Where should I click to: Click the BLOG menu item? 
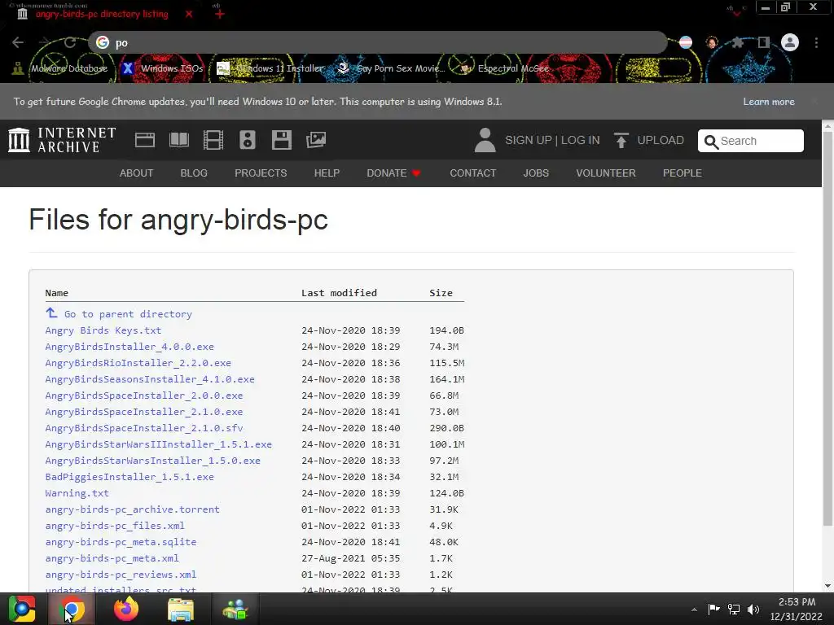click(x=194, y=173)
